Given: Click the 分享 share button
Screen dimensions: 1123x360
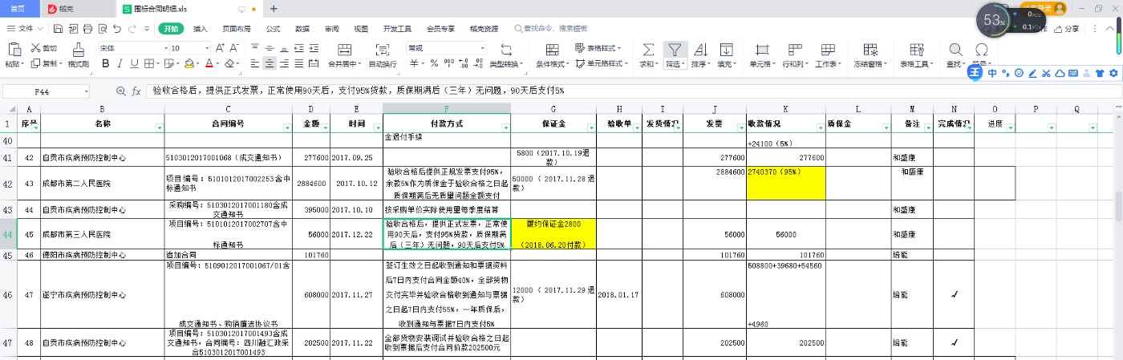Looking at the screenshot, I should [1066, 29].
